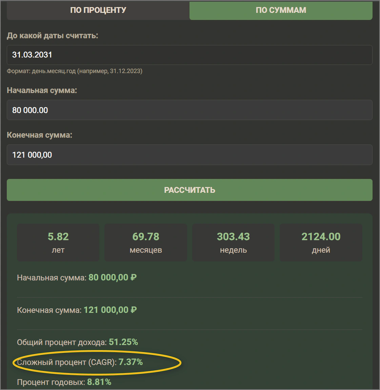
Task: Click the Процент годовых 8.81% value
Action: tap(99, 382)
